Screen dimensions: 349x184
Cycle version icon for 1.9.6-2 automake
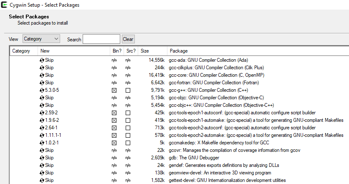coord(42,120)
